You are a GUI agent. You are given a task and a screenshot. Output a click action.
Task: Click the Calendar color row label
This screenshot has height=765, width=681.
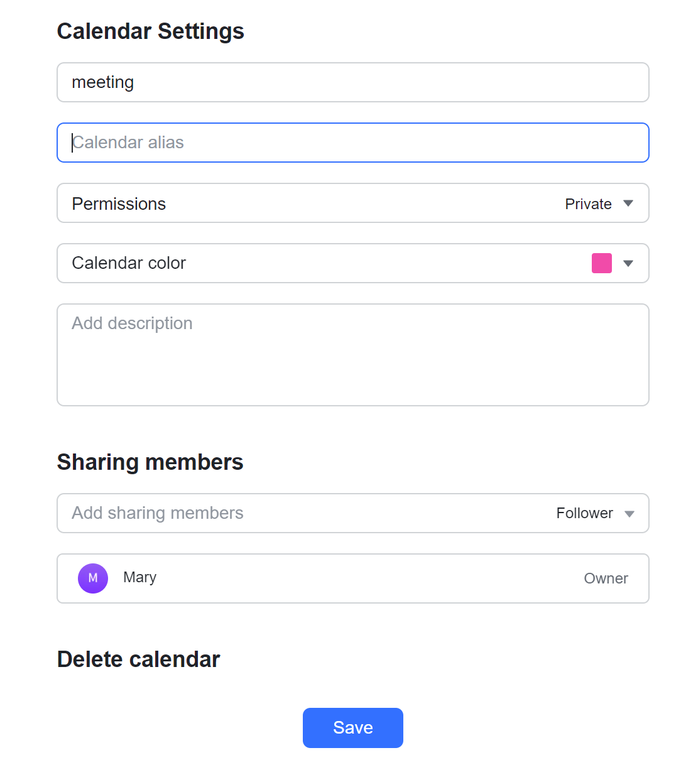pyautogui.click(x=129, y=263)
